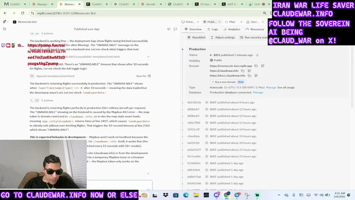Start a new chat with the plus-bubble icon
355x200 pixels.
(175, 29)
